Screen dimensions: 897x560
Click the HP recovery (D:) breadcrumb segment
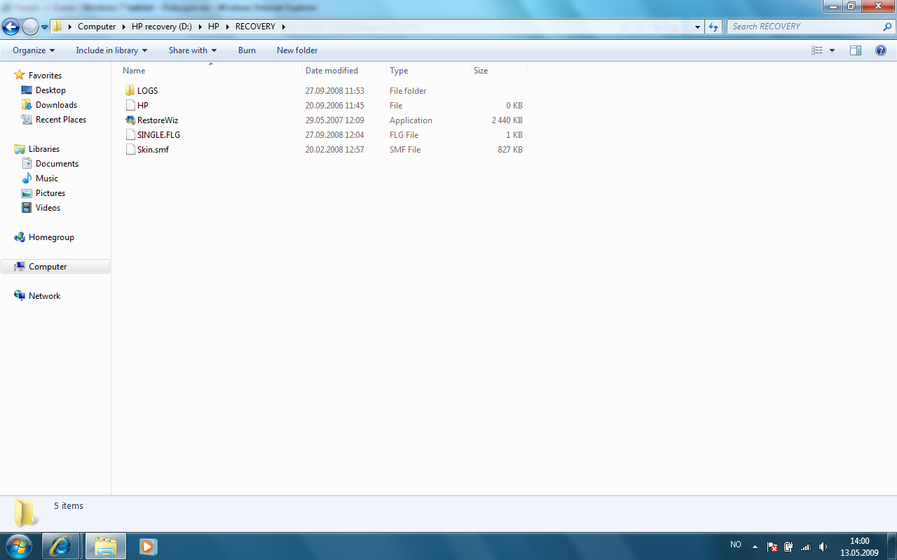[x=162, y=27]
